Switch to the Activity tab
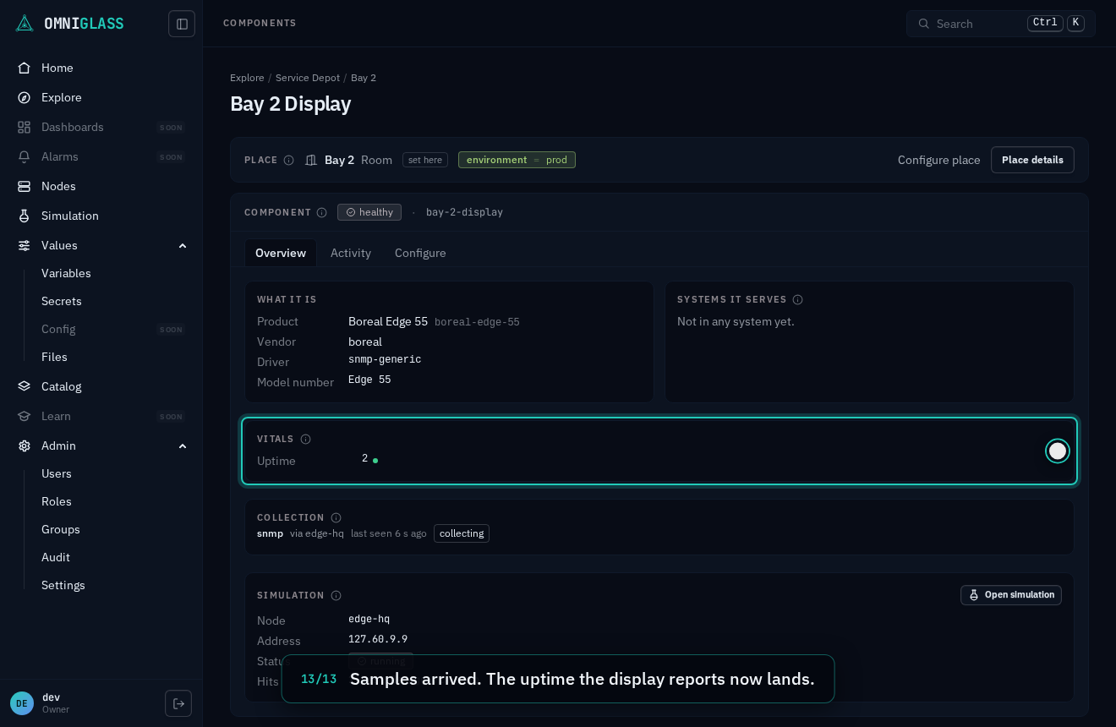Image resolution: width=1116 pixels, height=727 pixels. [x=351, y=253]
